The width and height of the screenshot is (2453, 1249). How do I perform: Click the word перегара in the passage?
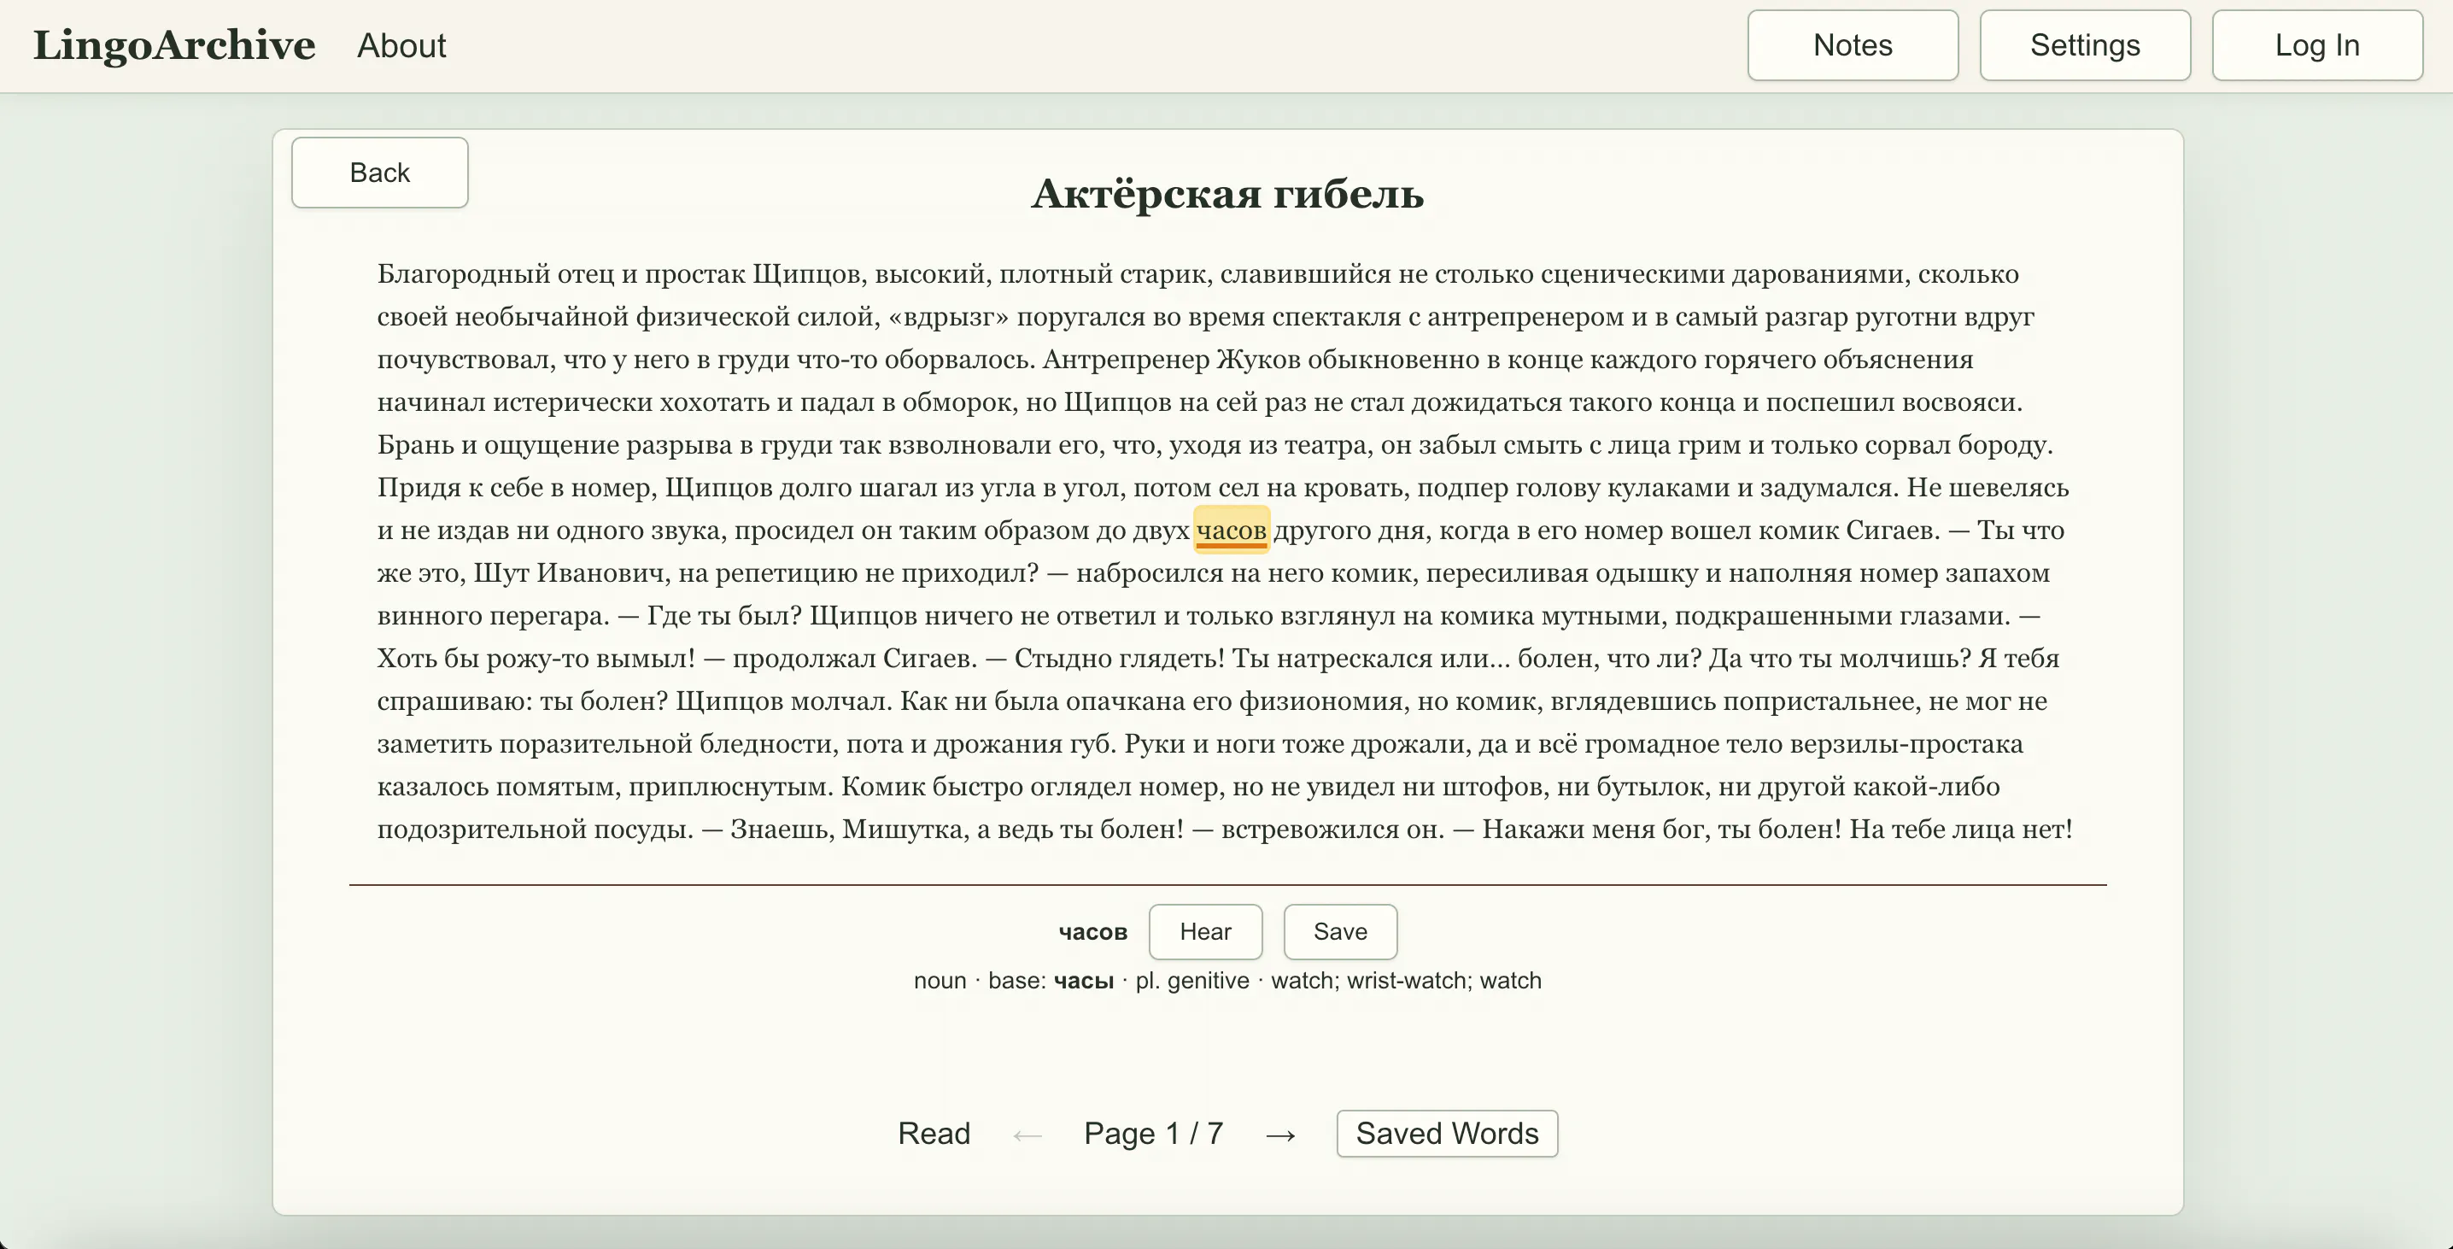[x=548, y=617]
